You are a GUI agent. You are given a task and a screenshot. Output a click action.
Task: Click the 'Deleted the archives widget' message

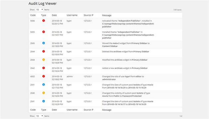tap(125, 52)
